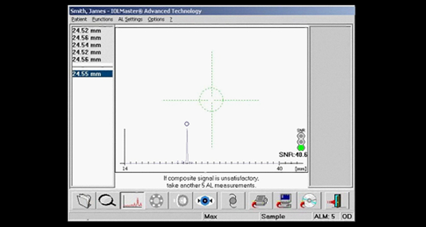Open the new patient folder icon

point(83,201)
